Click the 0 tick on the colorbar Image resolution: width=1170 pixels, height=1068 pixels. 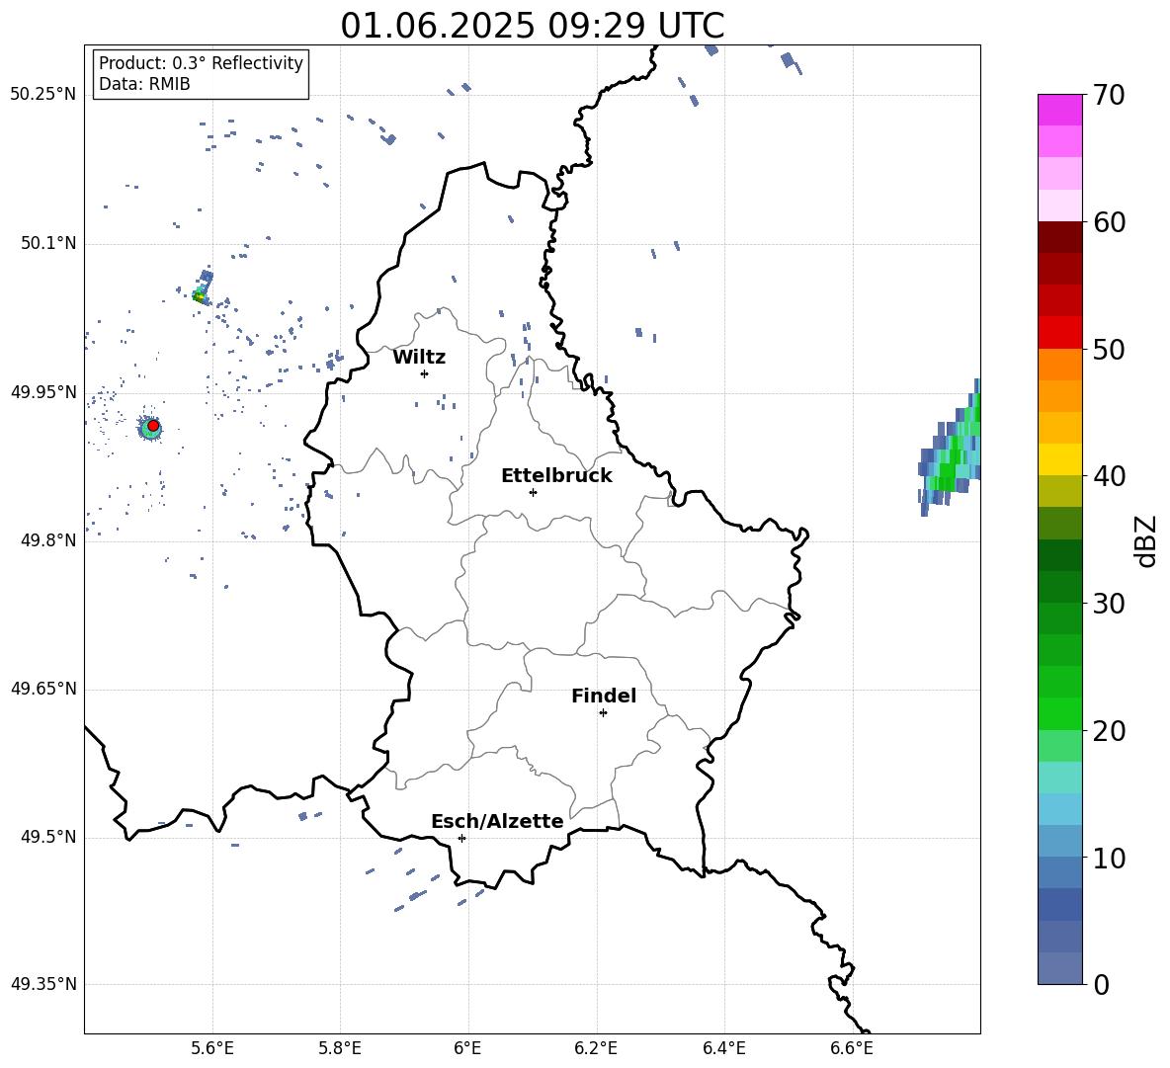[1101, 984]
